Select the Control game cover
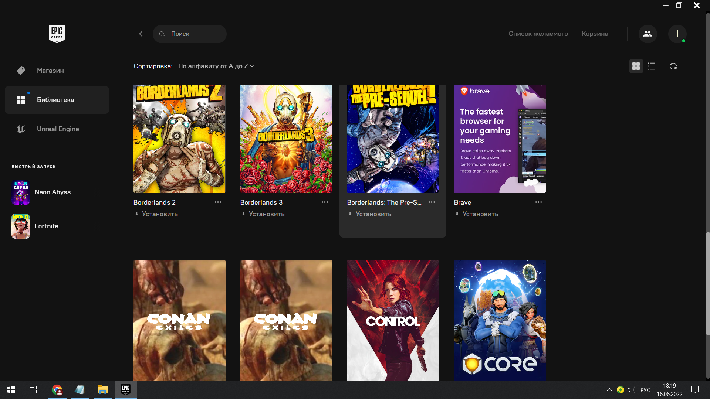710x399 pixels. pos(393,320)
